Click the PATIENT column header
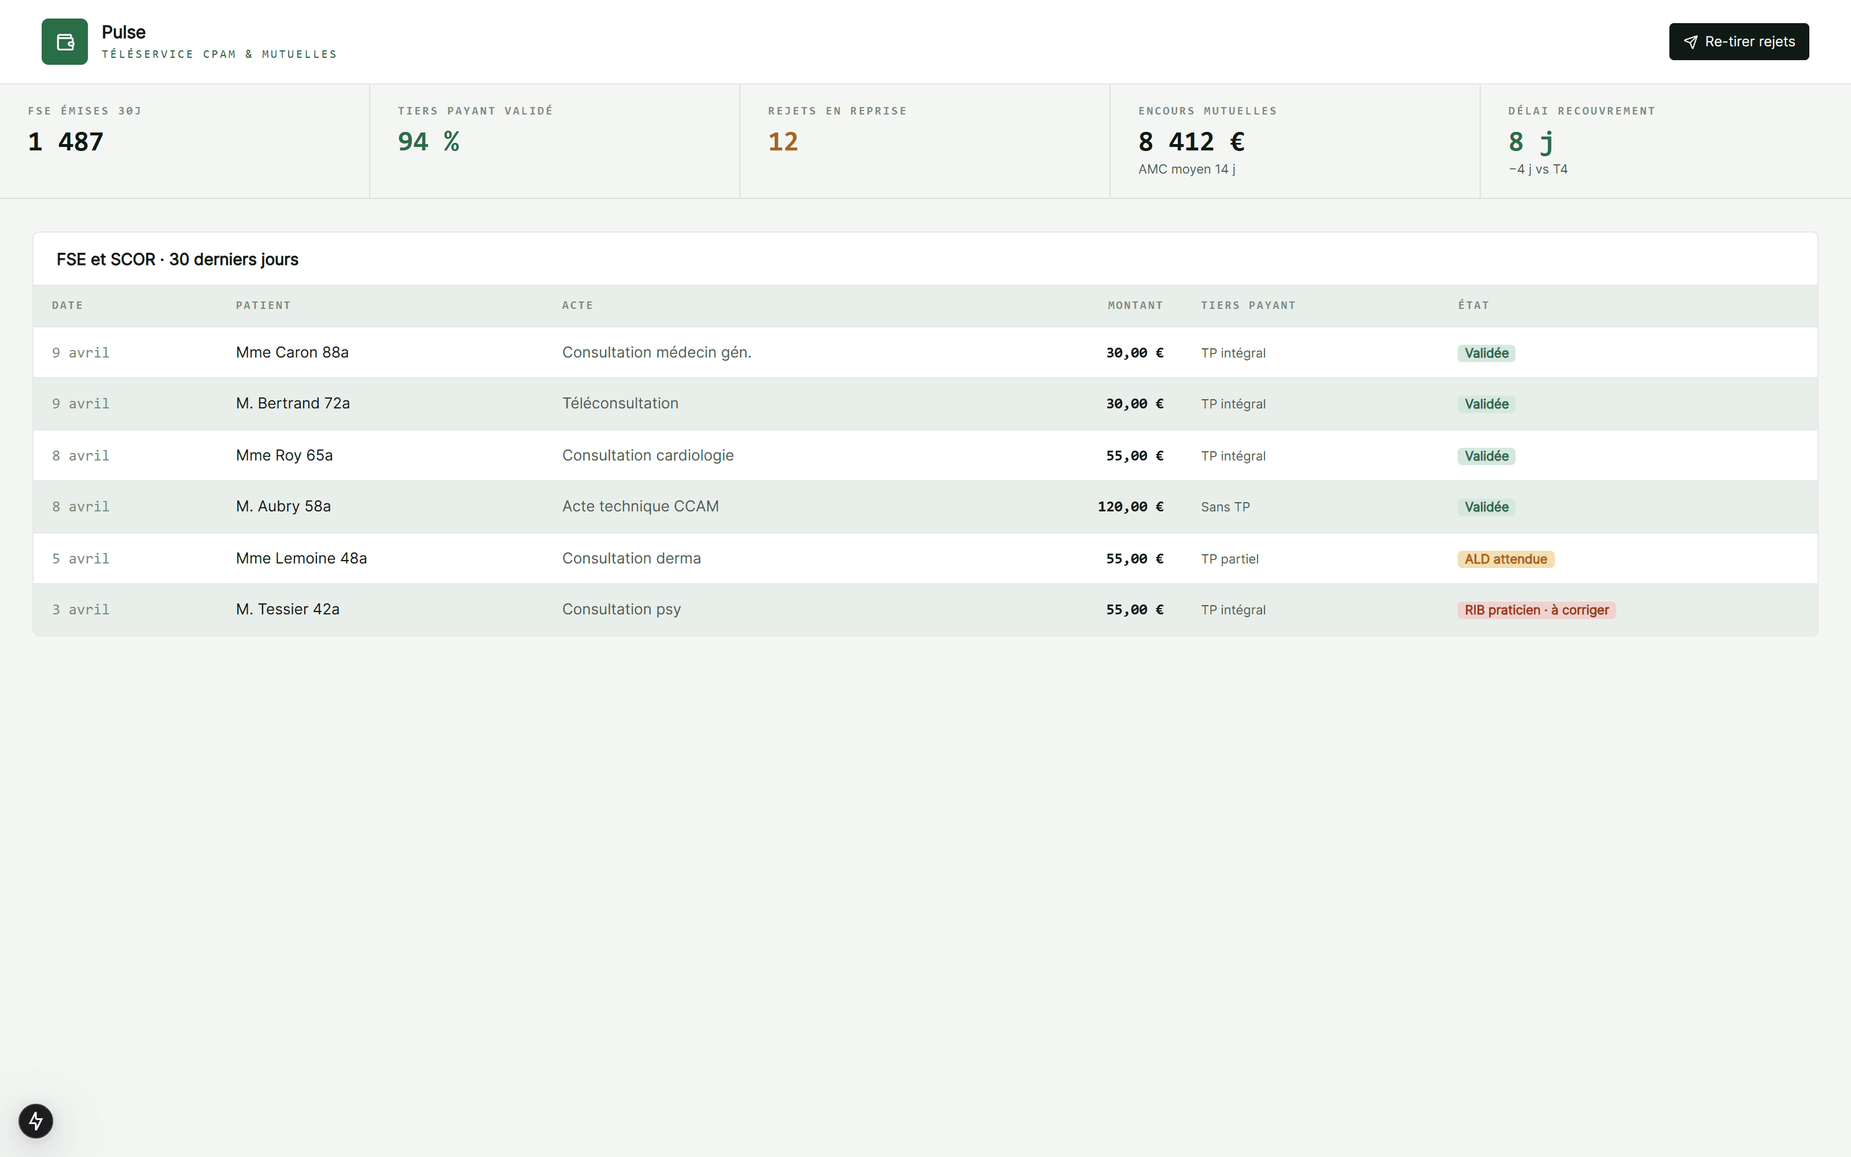Screen dimensions: 1851x1157 tap(263, 305)
